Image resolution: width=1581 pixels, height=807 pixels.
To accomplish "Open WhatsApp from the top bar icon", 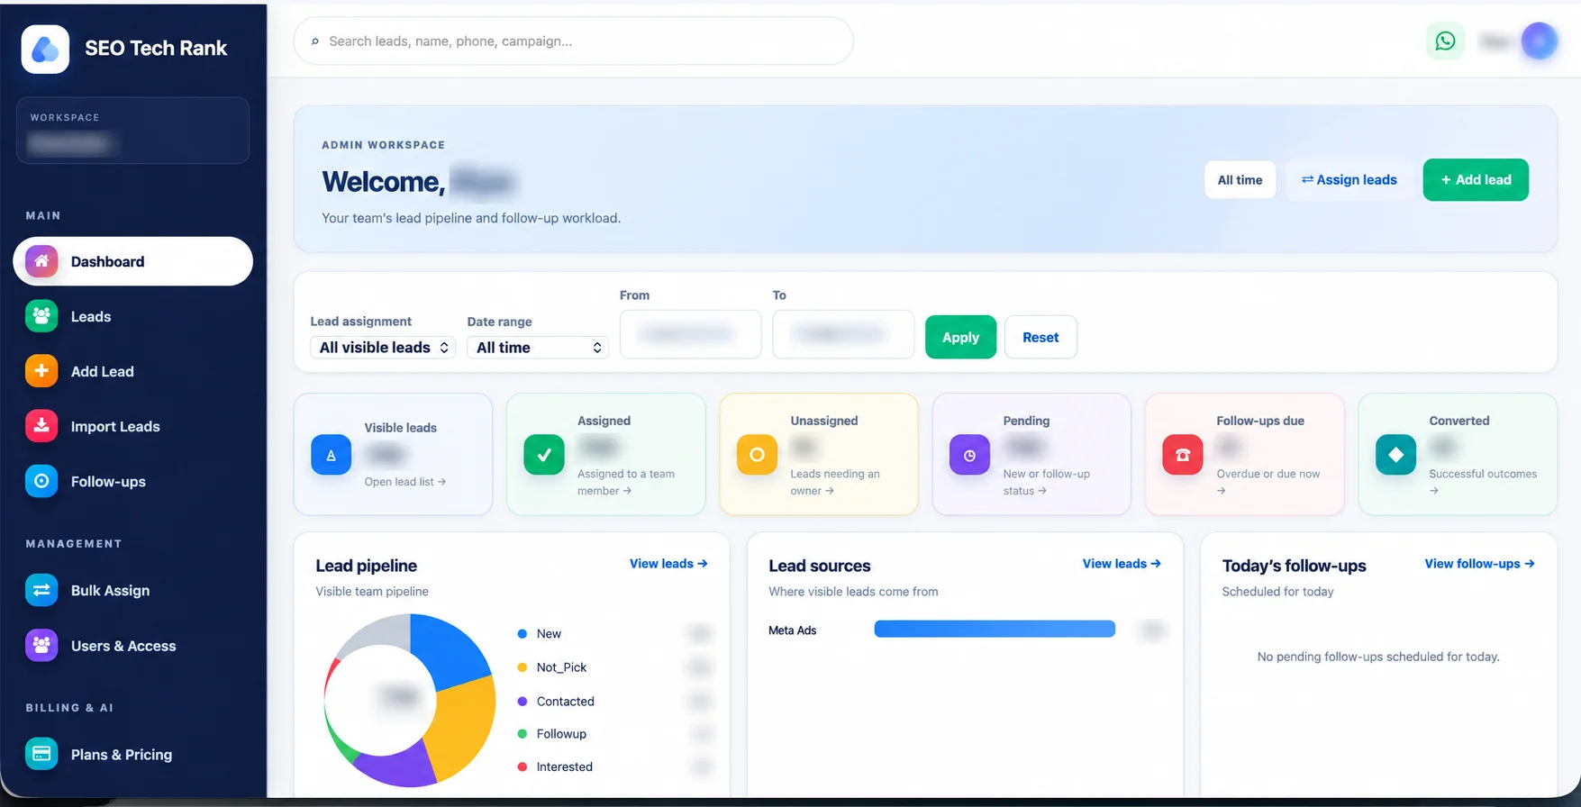I will 1445,41.
